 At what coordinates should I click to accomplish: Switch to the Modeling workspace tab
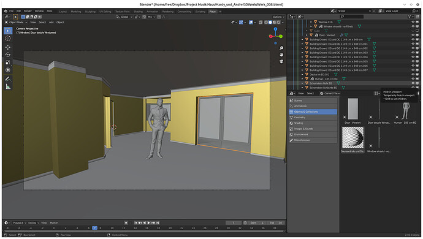[76, 12]
